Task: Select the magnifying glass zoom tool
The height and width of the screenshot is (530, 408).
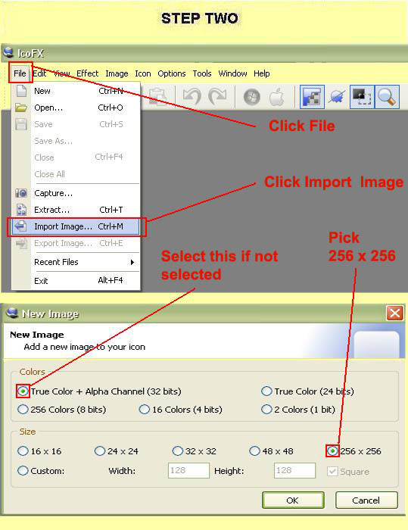Action: click(x=387, y=97)
